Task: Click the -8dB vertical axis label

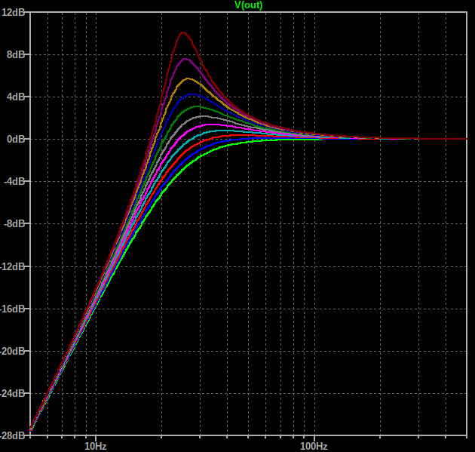Action: 14,223
